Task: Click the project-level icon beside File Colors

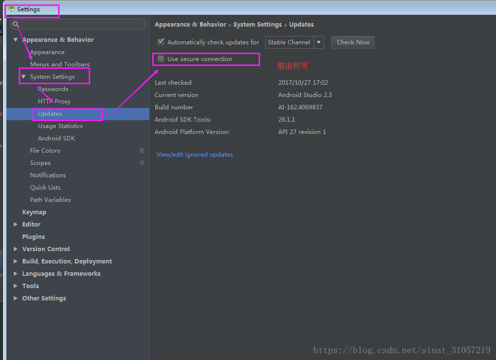Action: tap(142, 151)
